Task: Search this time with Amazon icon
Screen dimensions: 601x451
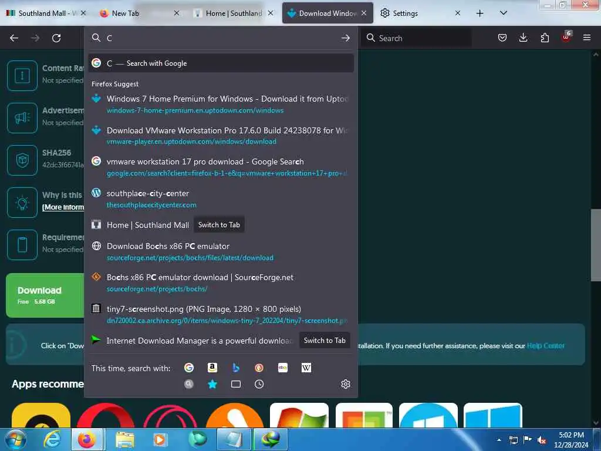Action: 212,368
